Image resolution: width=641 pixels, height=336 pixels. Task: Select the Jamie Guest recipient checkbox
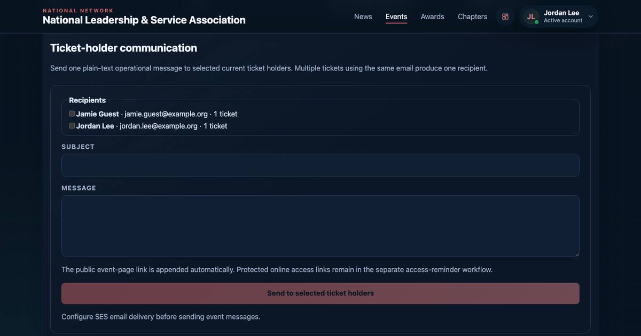[x=72, y=114]
